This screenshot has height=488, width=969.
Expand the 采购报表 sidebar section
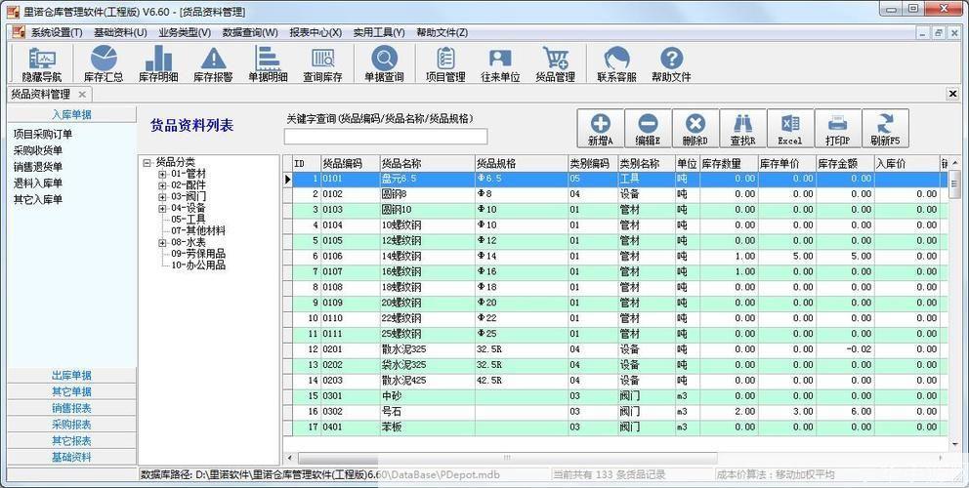(x=71, y=425)
